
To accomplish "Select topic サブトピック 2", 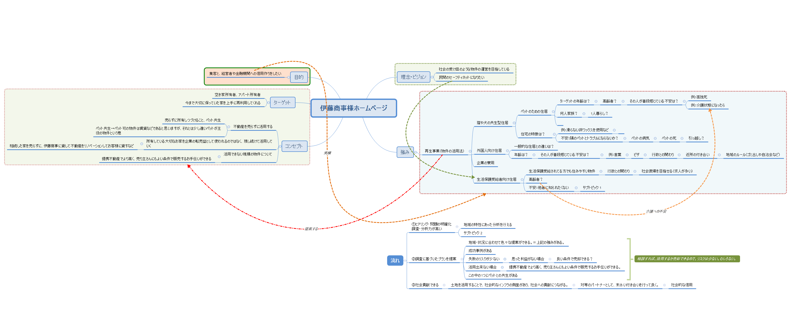I will point(473,233).
